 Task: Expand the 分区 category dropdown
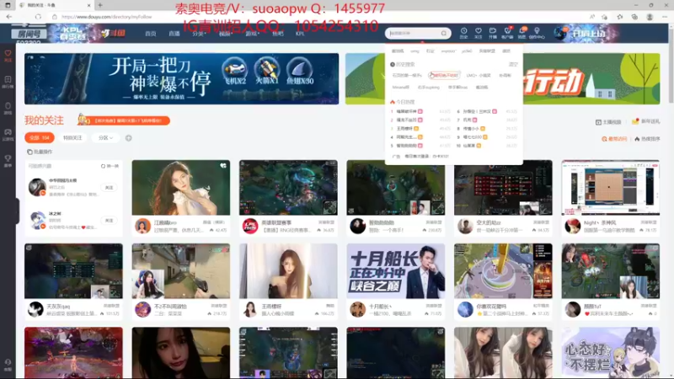pyautogui.click(x=105, y=138)
